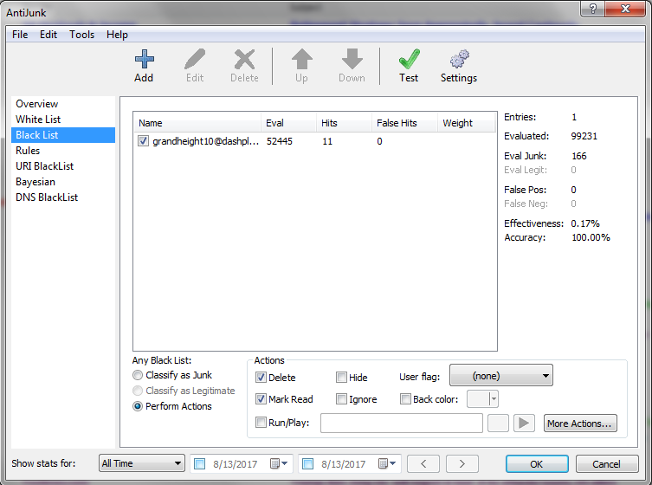Select Overview in the sidebar

pos(63,104)
